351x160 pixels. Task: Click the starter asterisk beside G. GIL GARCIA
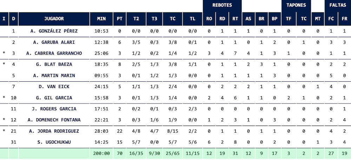[4, 98]
